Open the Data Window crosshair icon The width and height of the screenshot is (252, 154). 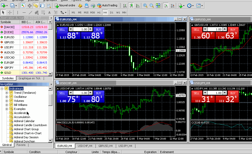pos(29,6)
